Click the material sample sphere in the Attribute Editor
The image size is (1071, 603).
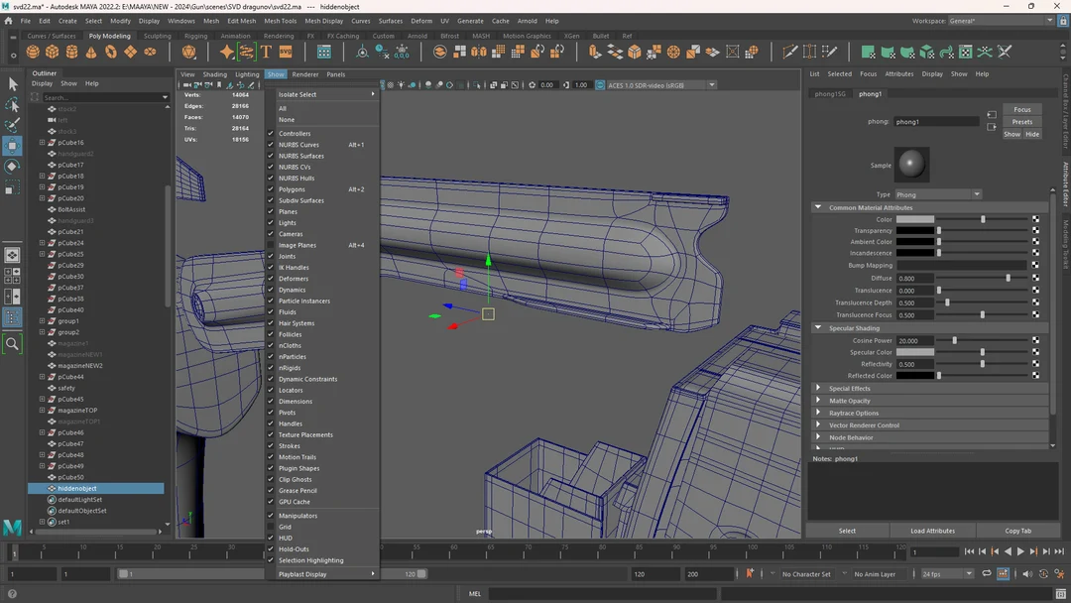pos(911,165)
